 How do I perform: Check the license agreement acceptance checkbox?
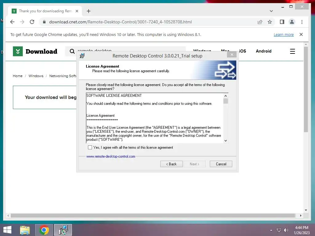pos(90,147)
